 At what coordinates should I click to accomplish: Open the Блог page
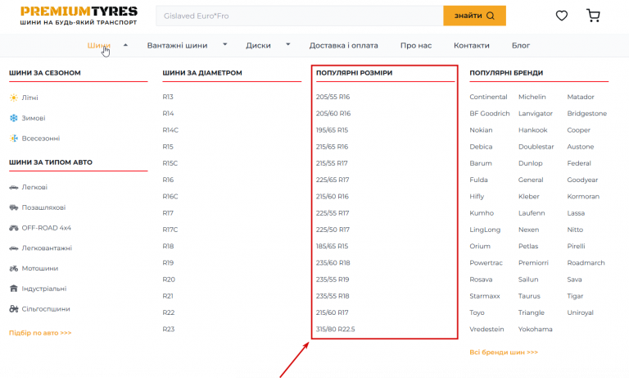tap(521, 45)
